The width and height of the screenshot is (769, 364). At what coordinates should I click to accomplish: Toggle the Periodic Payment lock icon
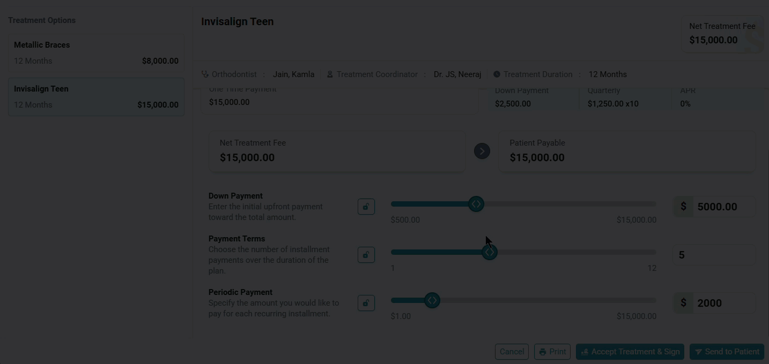click(x=366, y=303)
